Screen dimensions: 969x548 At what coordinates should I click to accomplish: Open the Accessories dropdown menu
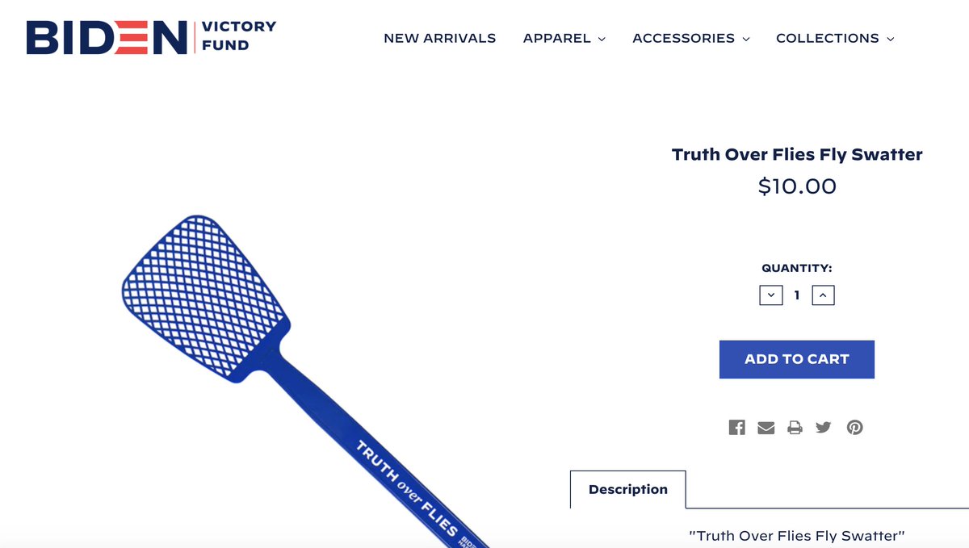[690, 38]
